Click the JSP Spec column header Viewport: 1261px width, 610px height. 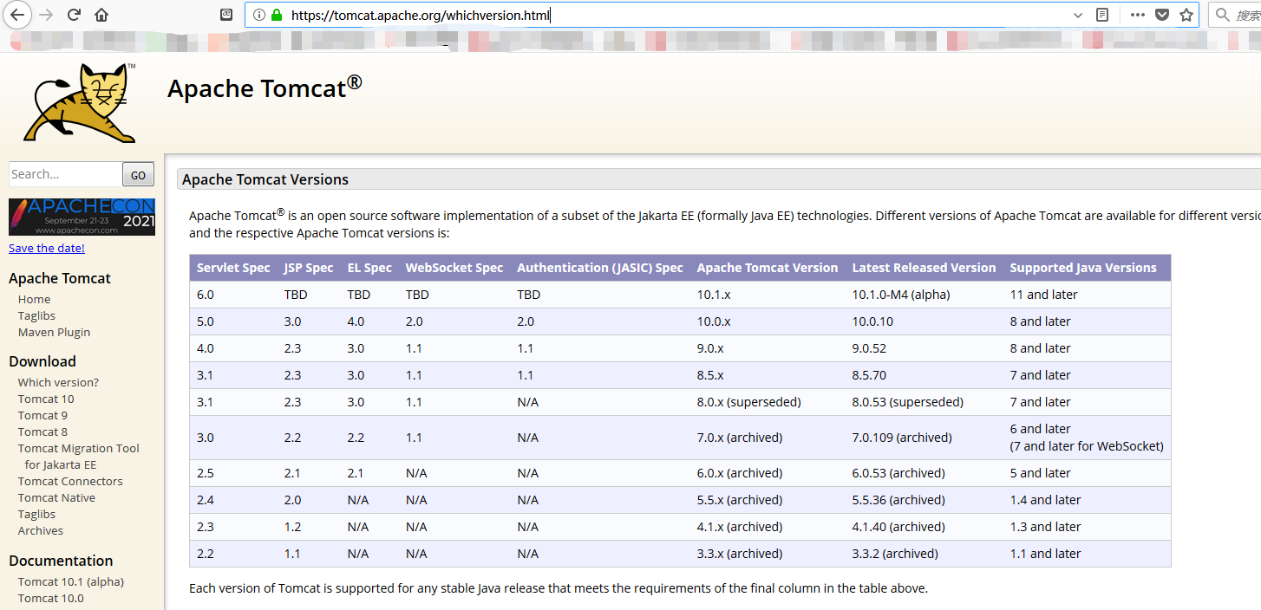click(x=309, y=268)
